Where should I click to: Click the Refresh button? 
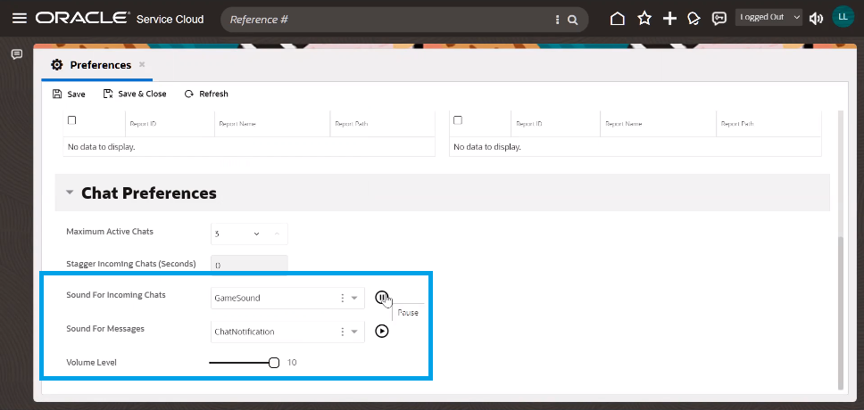point(206,94)
